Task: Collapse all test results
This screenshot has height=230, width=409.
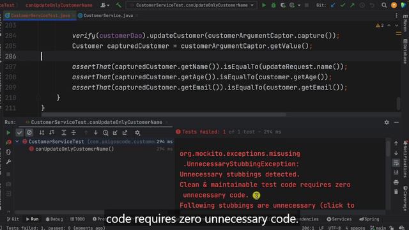Action: coord(74,133)
